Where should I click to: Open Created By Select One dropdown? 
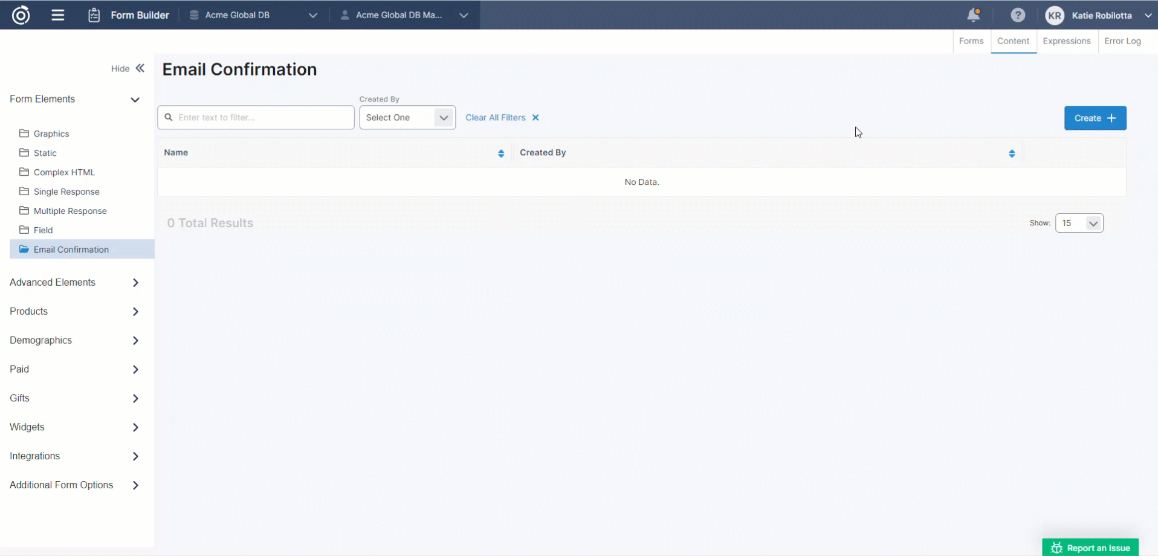407,118
